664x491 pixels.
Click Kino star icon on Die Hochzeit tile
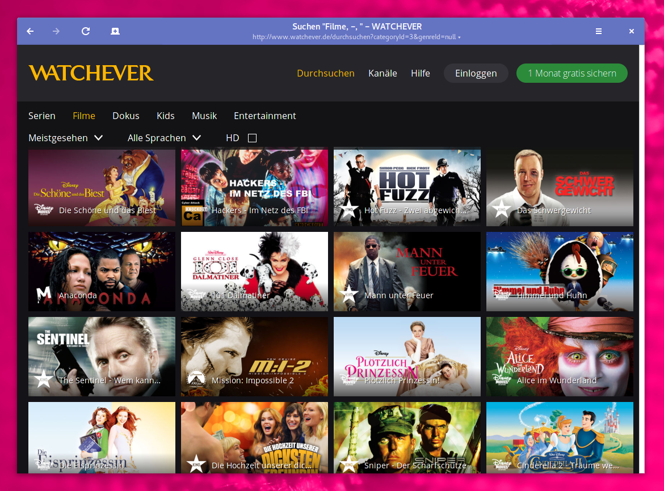point(196,464)
